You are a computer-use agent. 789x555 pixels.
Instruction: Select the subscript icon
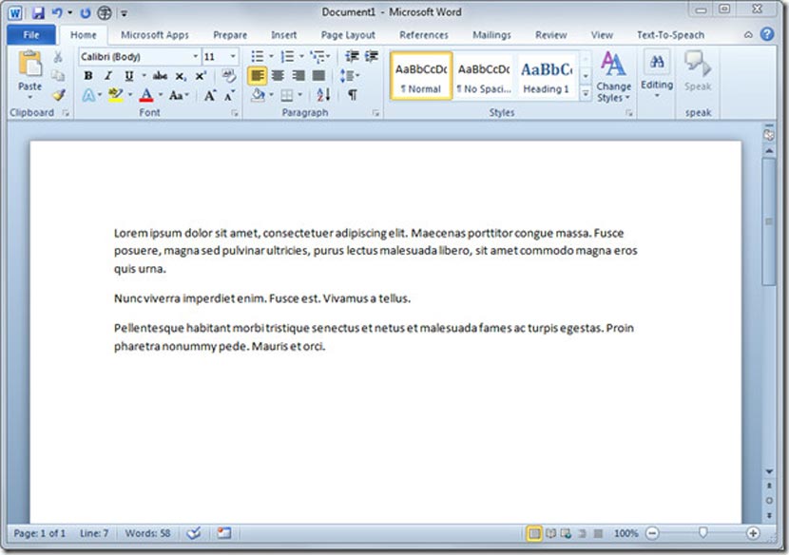(x=180, y=76)
